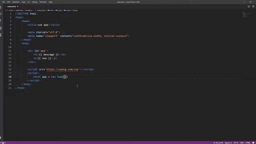Click line number 21 in gutter
This screenshot has height=144, width=256.
(x=10, y=88)
